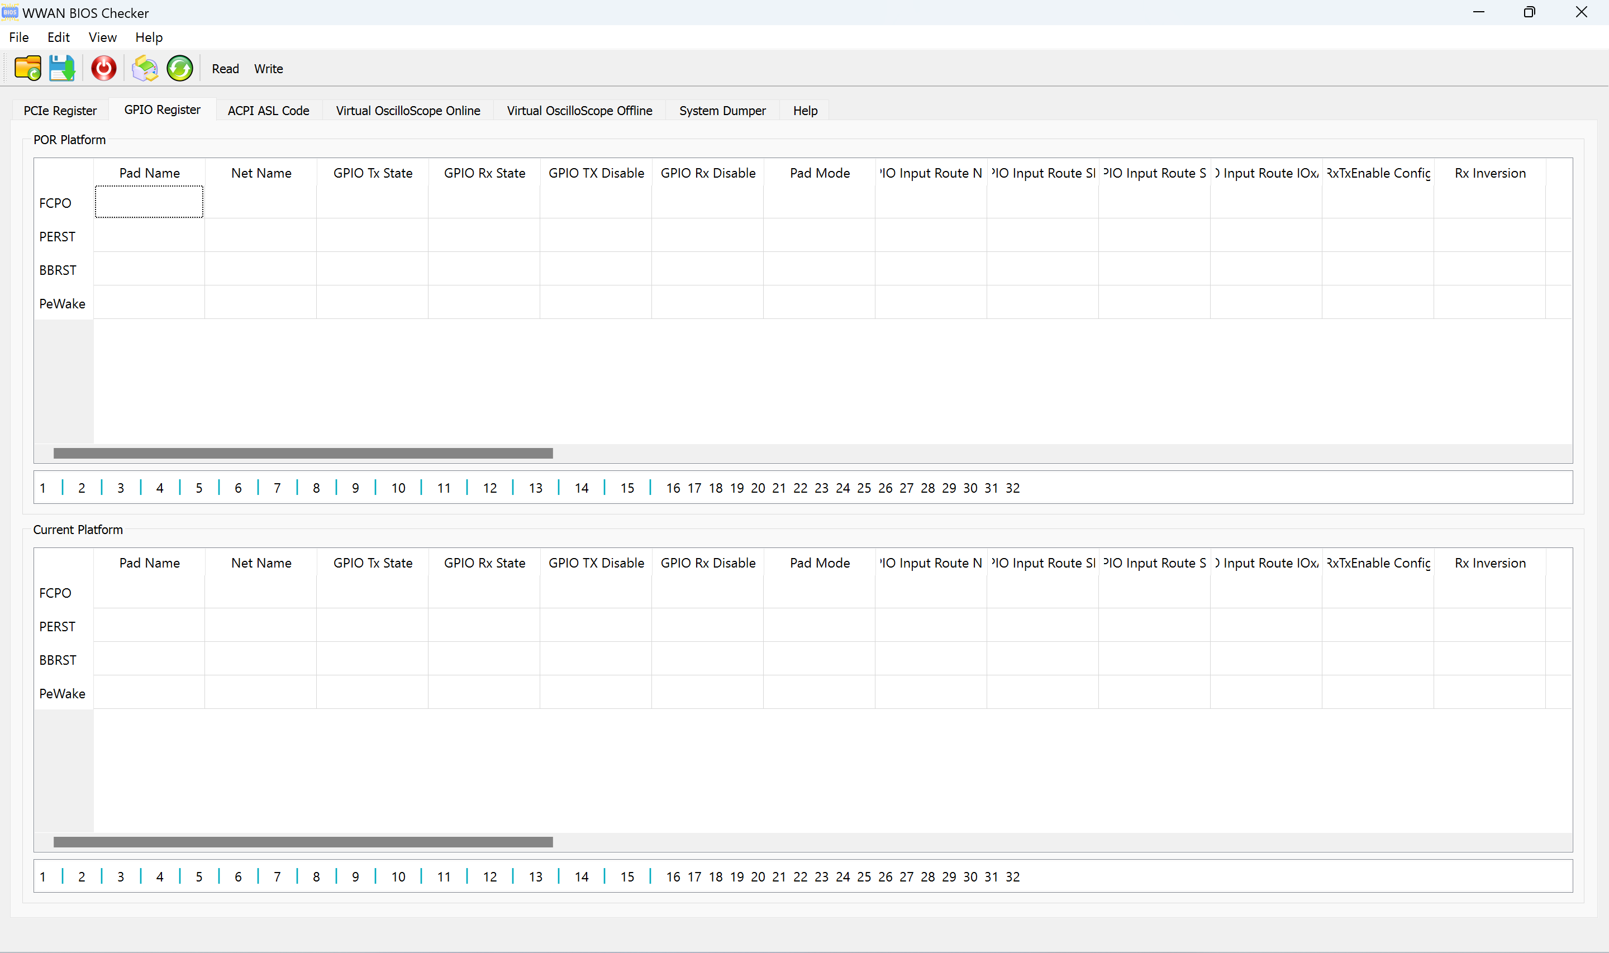This screenshot has width=1609, height=953.
Task: Click the WWAN BIOS Checker title bar icon
Action: tap(10, 12)
